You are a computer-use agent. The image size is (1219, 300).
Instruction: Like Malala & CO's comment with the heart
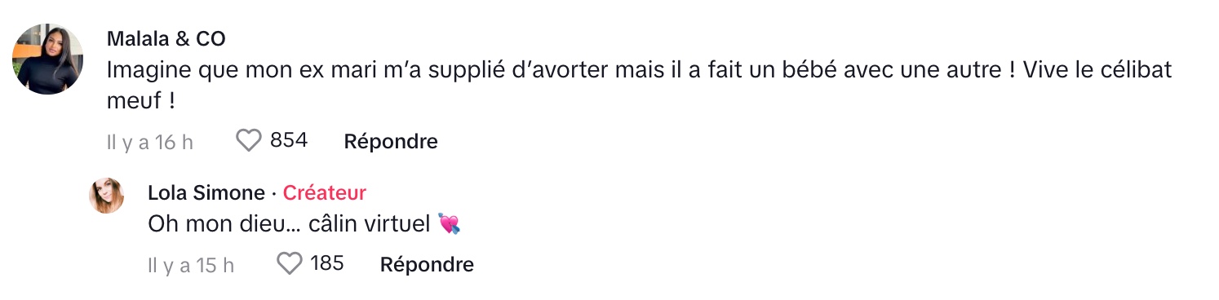[248, 141]
